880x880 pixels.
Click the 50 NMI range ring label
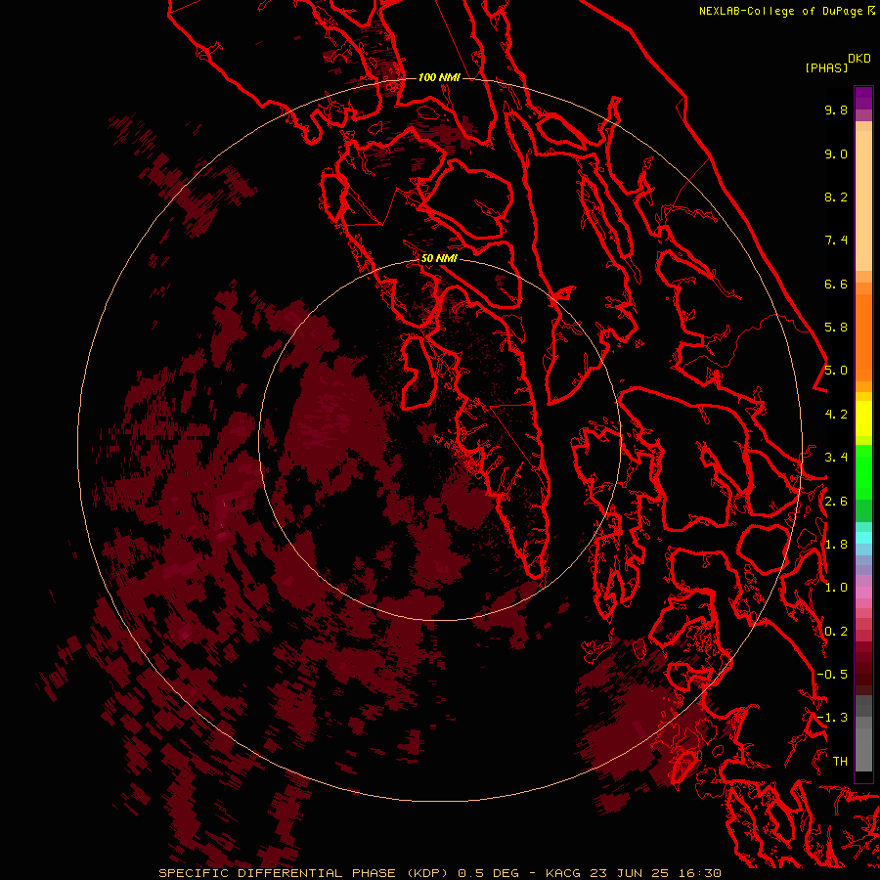click(x=439, y=258)
